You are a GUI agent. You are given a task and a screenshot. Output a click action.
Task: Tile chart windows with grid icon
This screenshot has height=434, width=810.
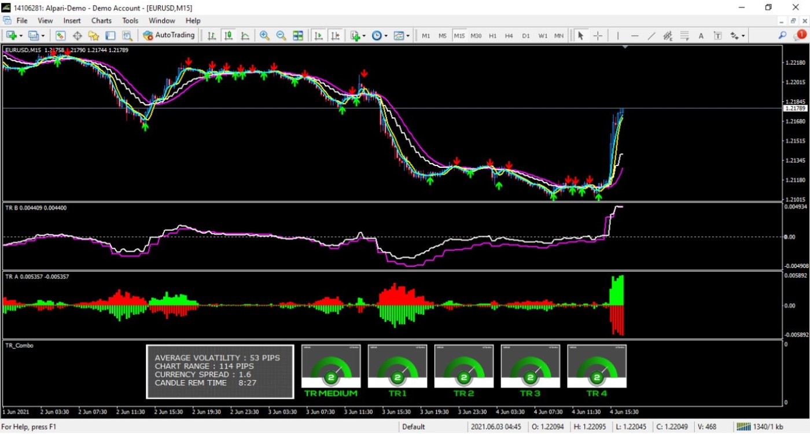pos(298,36)
